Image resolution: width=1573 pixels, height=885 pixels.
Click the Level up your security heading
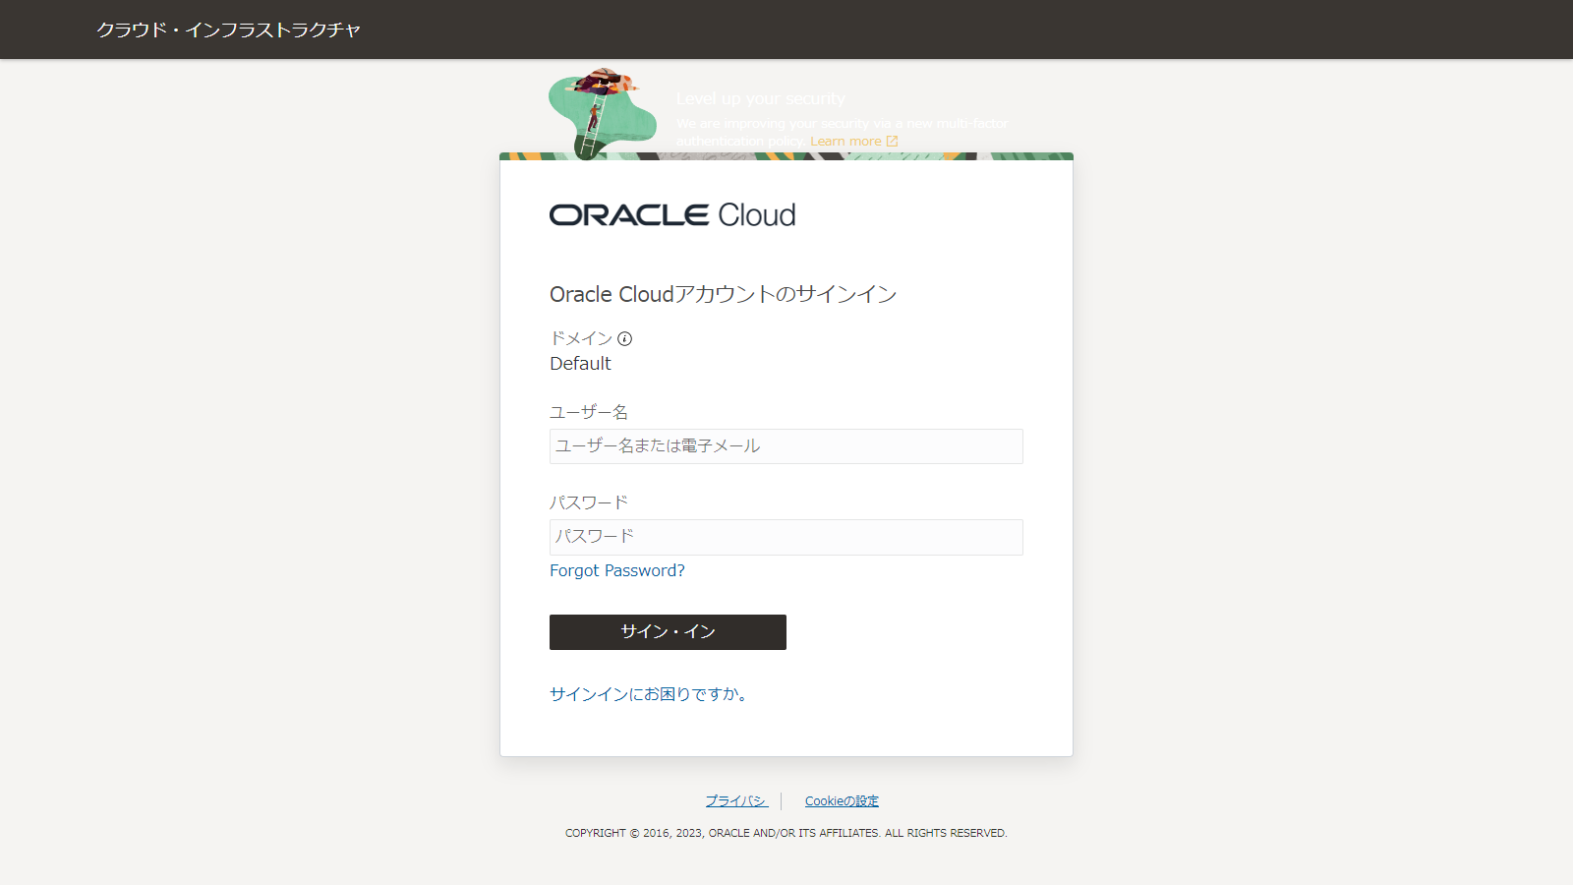coord(761,98)
